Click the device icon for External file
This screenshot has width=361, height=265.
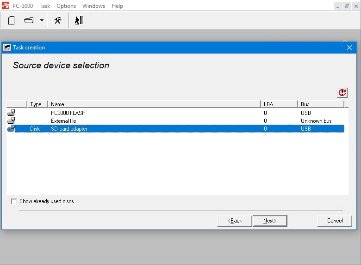(11, 120)
